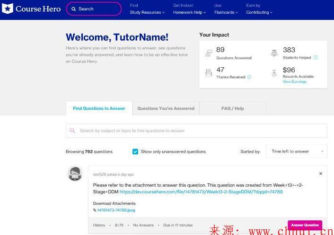Viewport: 334px width, 235px height.
Task: Open the View Earnings link
Action: pyautogui.click(x=294, y=81)
